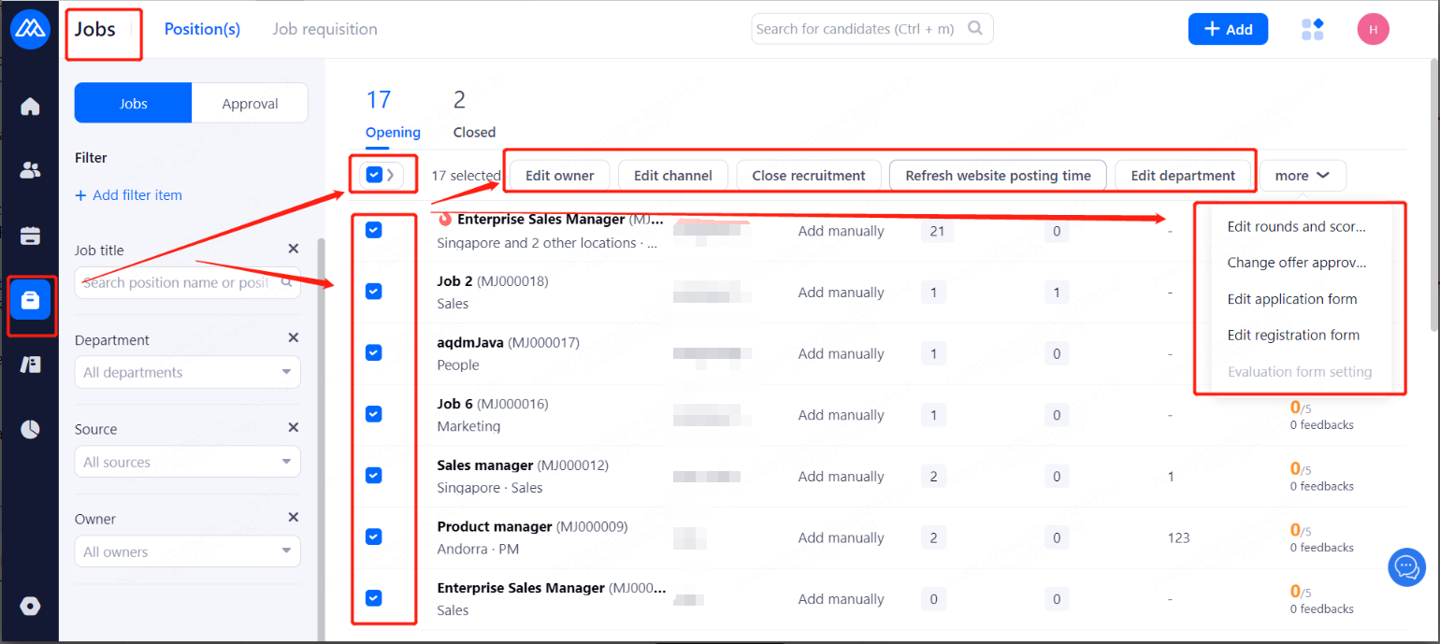Toggle the select-all jobs checkbox
1440x644 pixels.
[374, 174]
